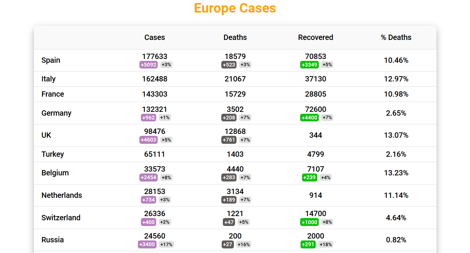Click Turkey's deaths value 1403
Viewport: 470px width, 253px height.
click(235, 154)
